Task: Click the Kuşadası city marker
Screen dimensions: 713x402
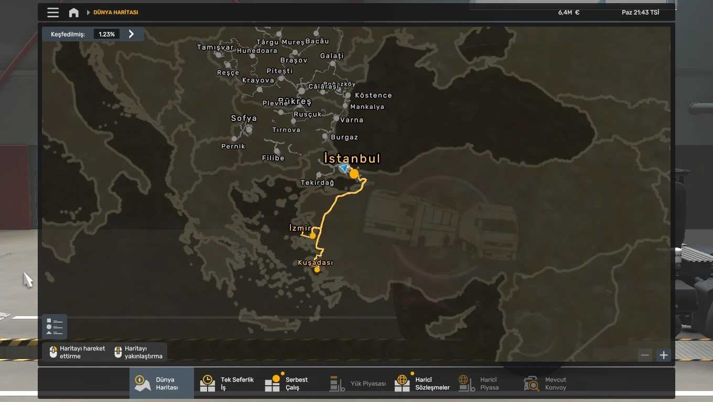Action: click(317, 270)
